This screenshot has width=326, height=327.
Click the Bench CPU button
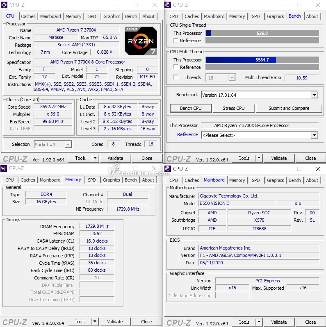191,108
